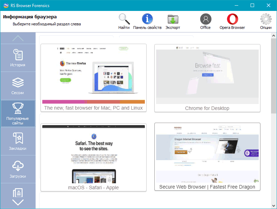Image resolution: width=277 pixels, height=209 pixels.
Task: Click the partially visible document sidebar icon
Action: (x=18, y=192)
